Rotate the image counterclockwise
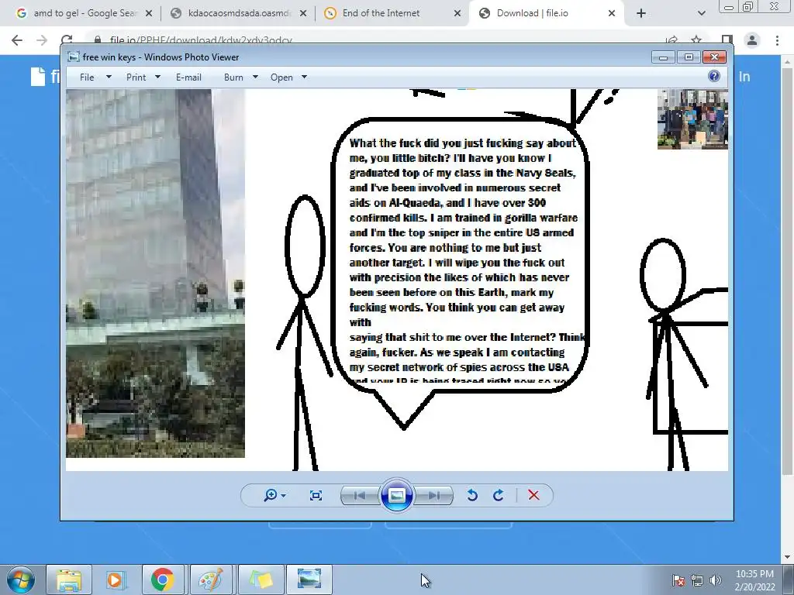794x595 pixels. point(472,495)
